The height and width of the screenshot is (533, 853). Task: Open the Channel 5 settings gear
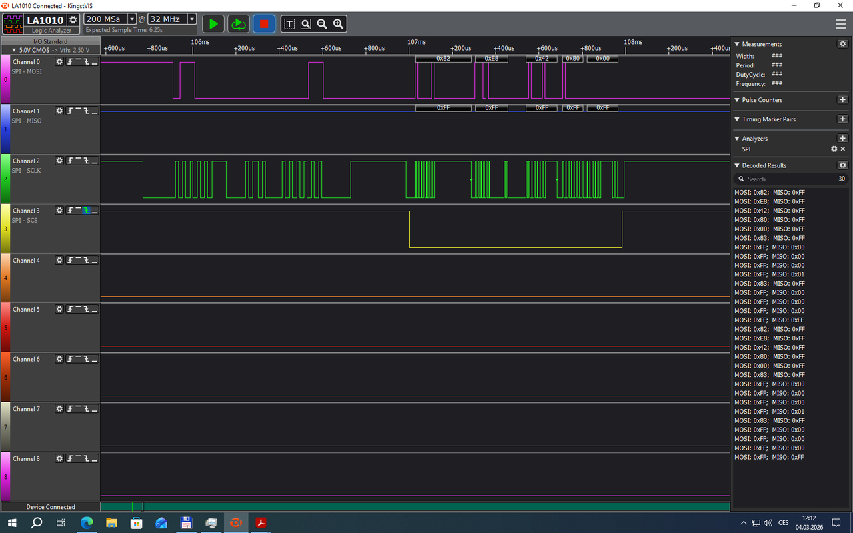coord(59,309)
